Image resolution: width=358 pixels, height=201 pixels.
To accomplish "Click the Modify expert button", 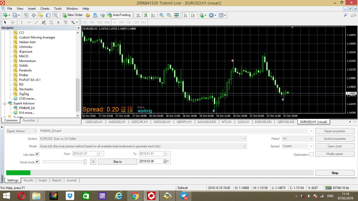I will [335, 154].
